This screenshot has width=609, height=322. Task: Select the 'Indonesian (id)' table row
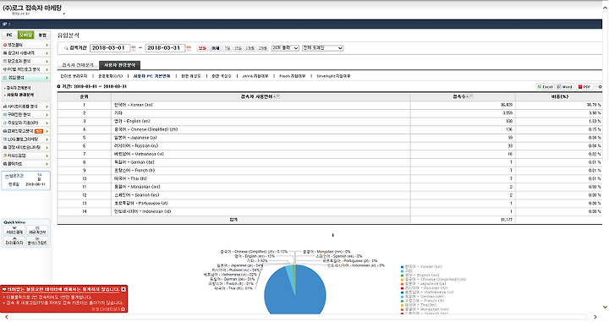coord(329,211)
